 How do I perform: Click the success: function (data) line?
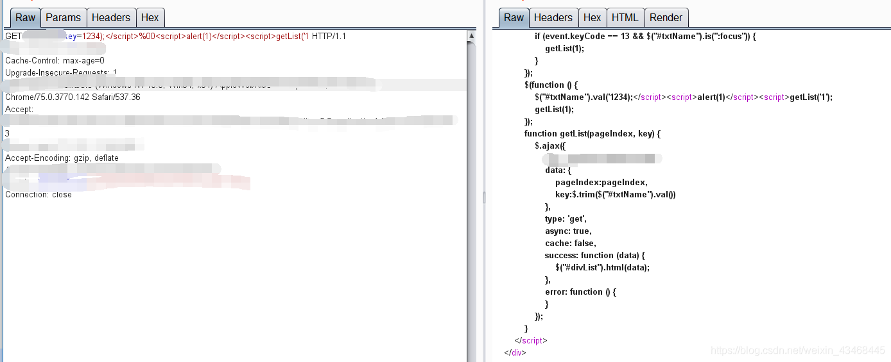pos(595,256)
